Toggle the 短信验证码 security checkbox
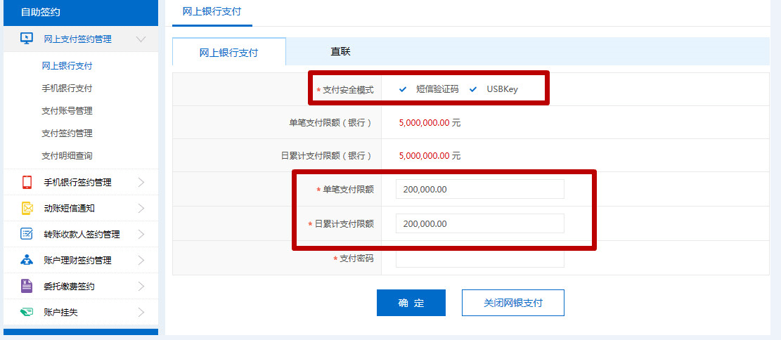This screenshot has height=340, width=781. tap(403, 89)
